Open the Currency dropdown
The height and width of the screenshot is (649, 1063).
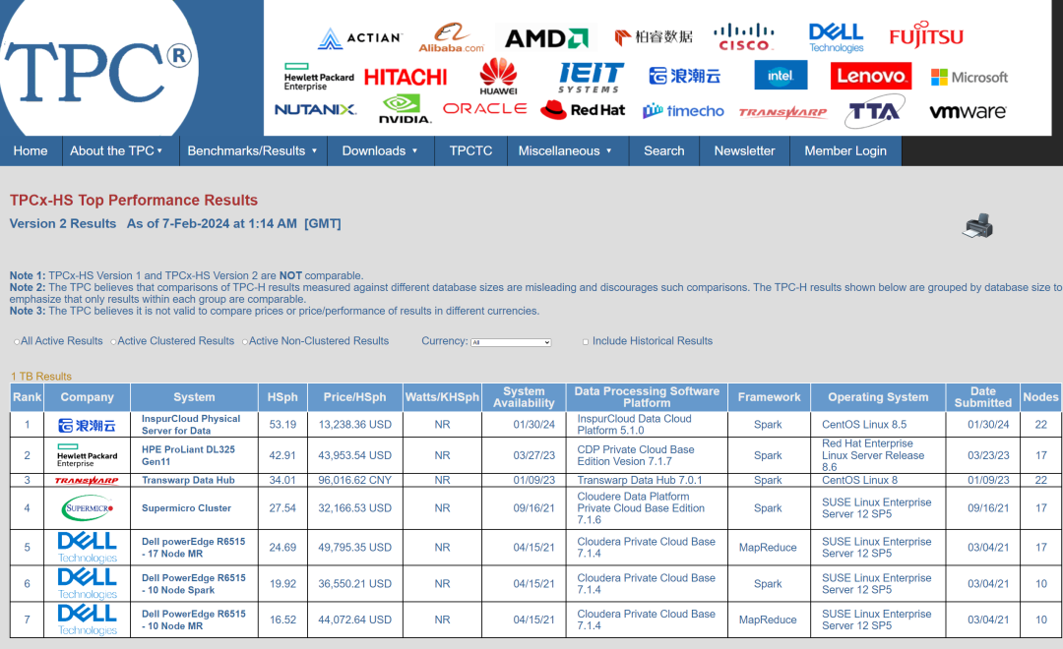click(x=511, y=342)
